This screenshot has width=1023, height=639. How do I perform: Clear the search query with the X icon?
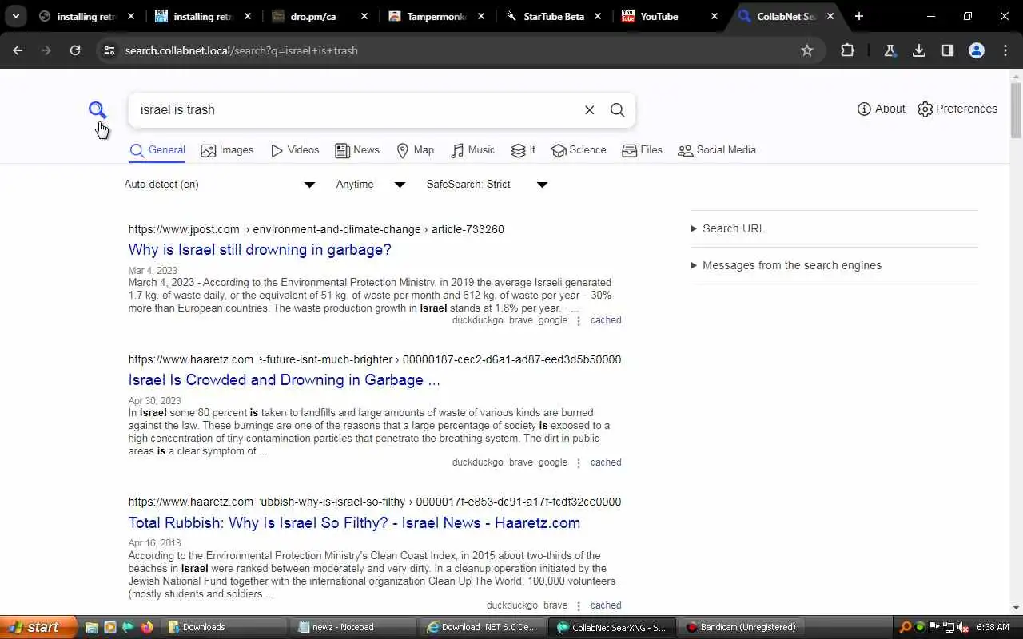pyautogui.click(x=589, y=110)
